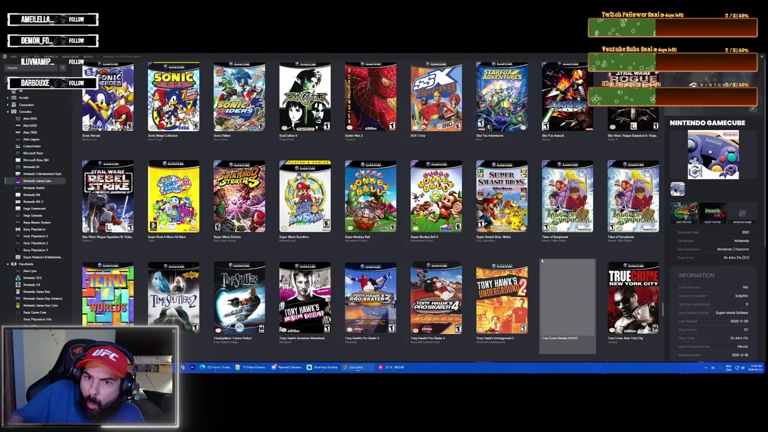The image size is (768, 432).
Task: Follow AMEILELLA via Follow button
Action: coord(76,19)
